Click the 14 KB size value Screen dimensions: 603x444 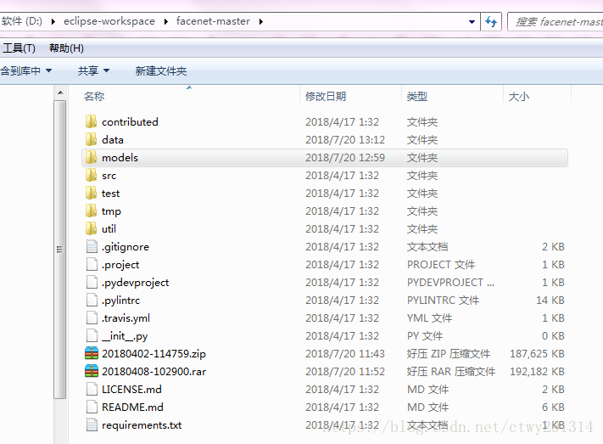point(550,300)
